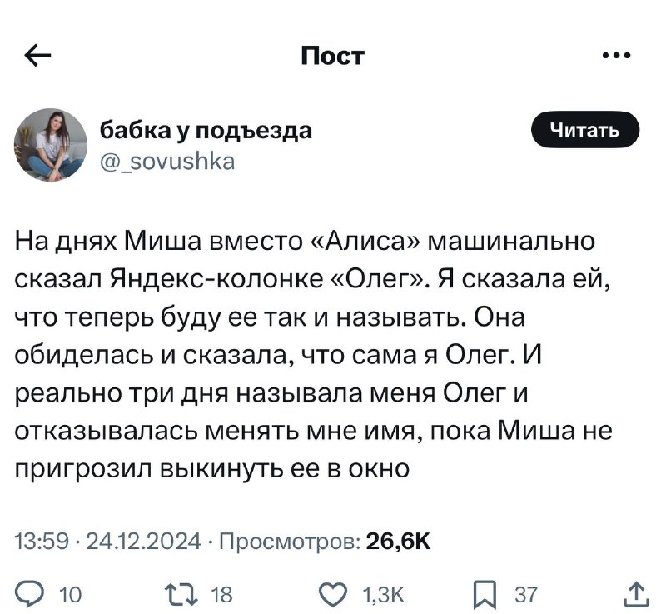Share the post via upload icon
Screen dimensions: 666x614
636,594
